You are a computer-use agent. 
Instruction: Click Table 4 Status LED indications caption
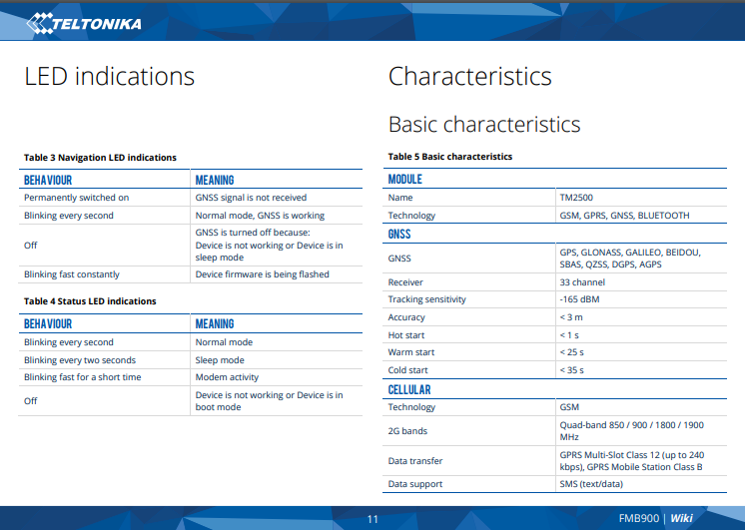coord(90,300)
